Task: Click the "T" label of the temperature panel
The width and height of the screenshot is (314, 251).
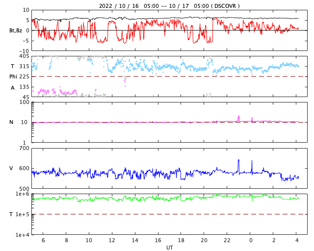Action: 11,214
